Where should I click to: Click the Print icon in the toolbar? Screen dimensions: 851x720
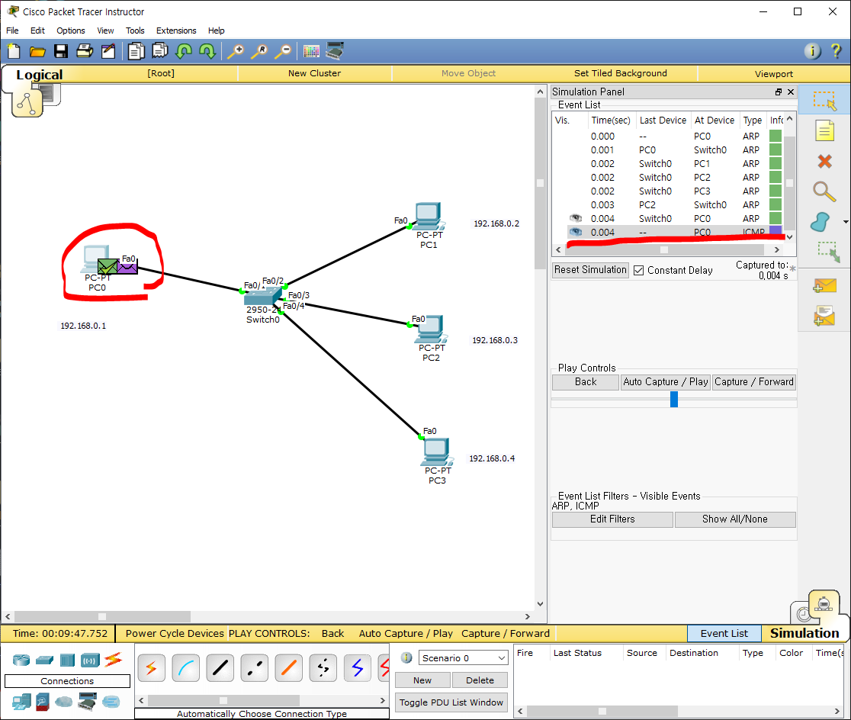(85, 52)
